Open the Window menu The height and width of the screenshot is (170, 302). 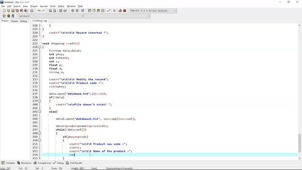(71, 6)
